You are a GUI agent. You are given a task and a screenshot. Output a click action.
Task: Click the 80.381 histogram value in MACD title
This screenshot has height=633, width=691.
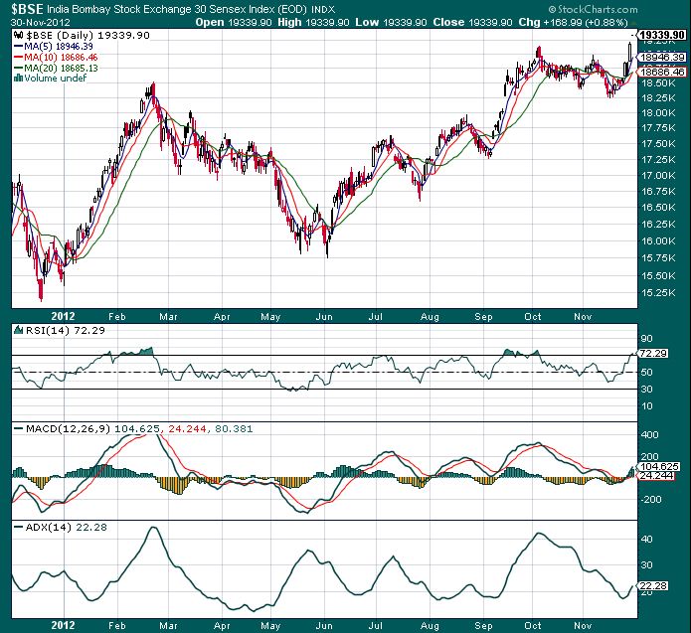[234, 428]
